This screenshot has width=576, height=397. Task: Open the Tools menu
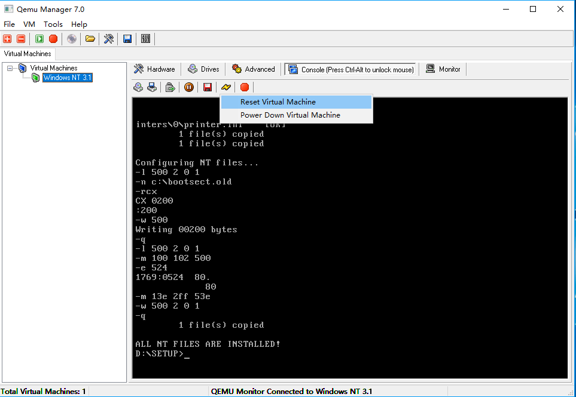point(53,24)
